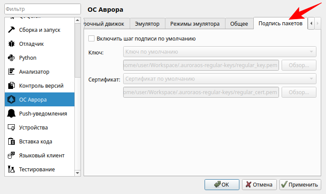Select Контроль версий in the sidebar list
This screenshot has height=194, width=326.
pos(40,85)
